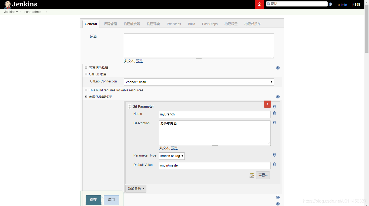
Task: Click the Description textarea containing 多分支选择
Action: point(215,132)
